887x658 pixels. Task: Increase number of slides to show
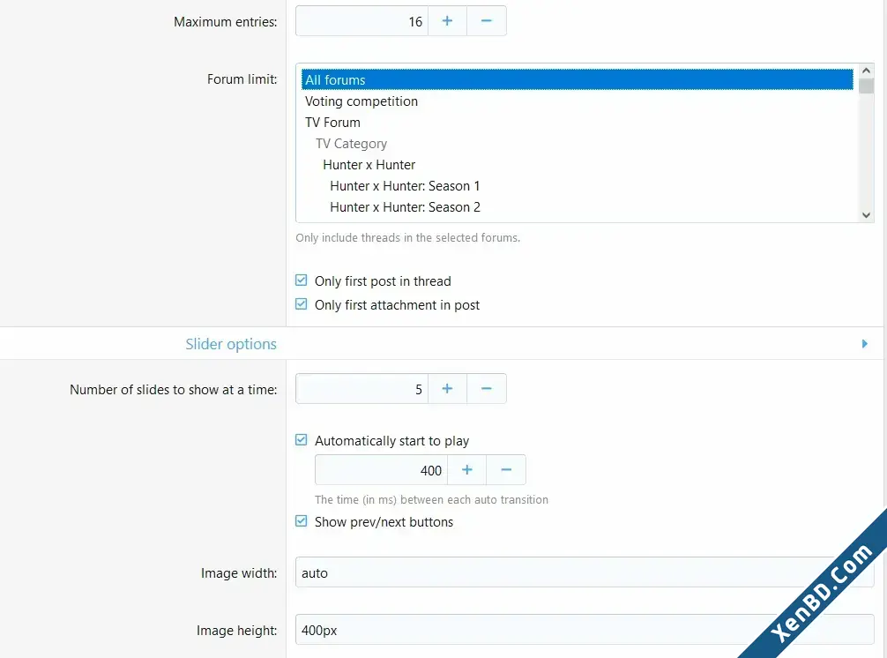pyautogui.click(x=447, y=389)
